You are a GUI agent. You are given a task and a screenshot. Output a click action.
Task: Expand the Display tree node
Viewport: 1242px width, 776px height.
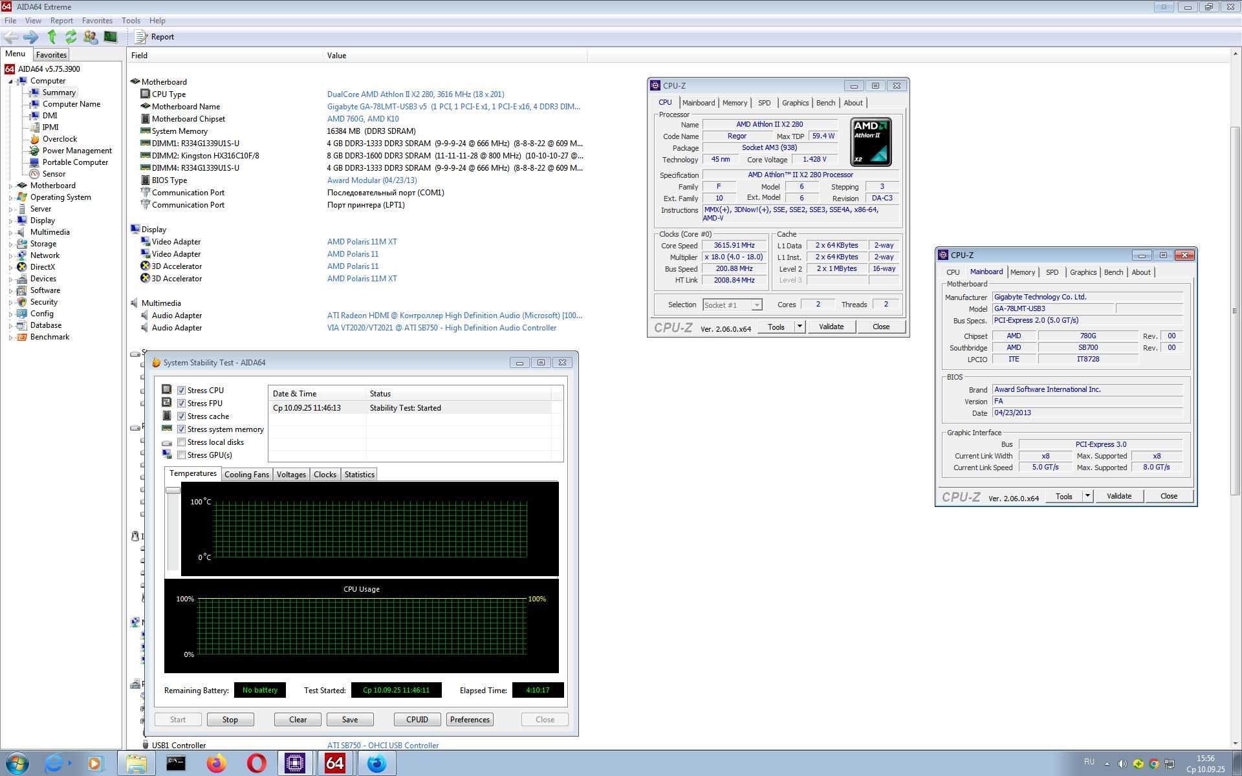point(10,221)
